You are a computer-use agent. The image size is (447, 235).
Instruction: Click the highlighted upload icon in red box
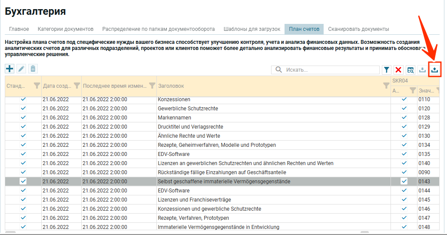point(434,70)
